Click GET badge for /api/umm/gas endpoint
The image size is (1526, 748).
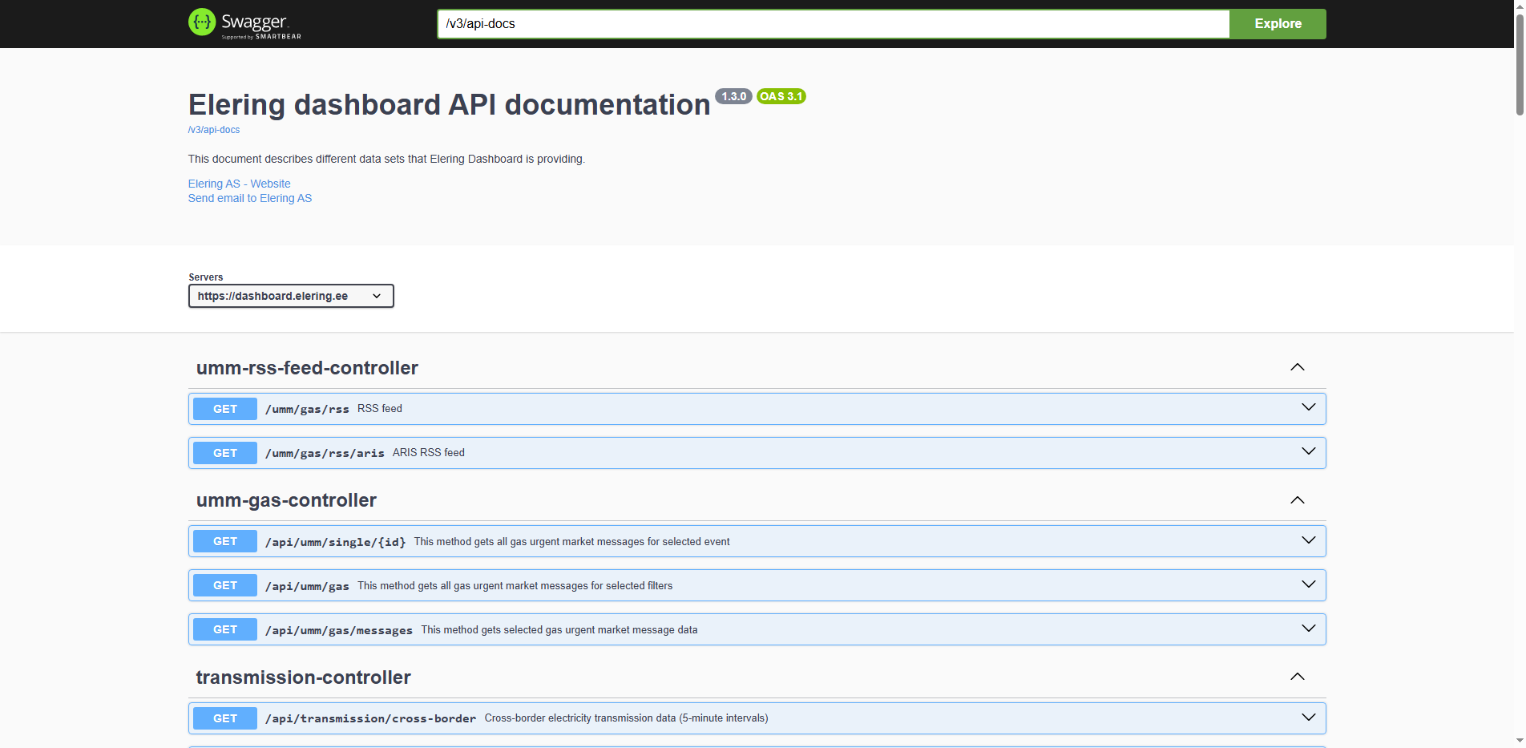[x=224, y=585]
